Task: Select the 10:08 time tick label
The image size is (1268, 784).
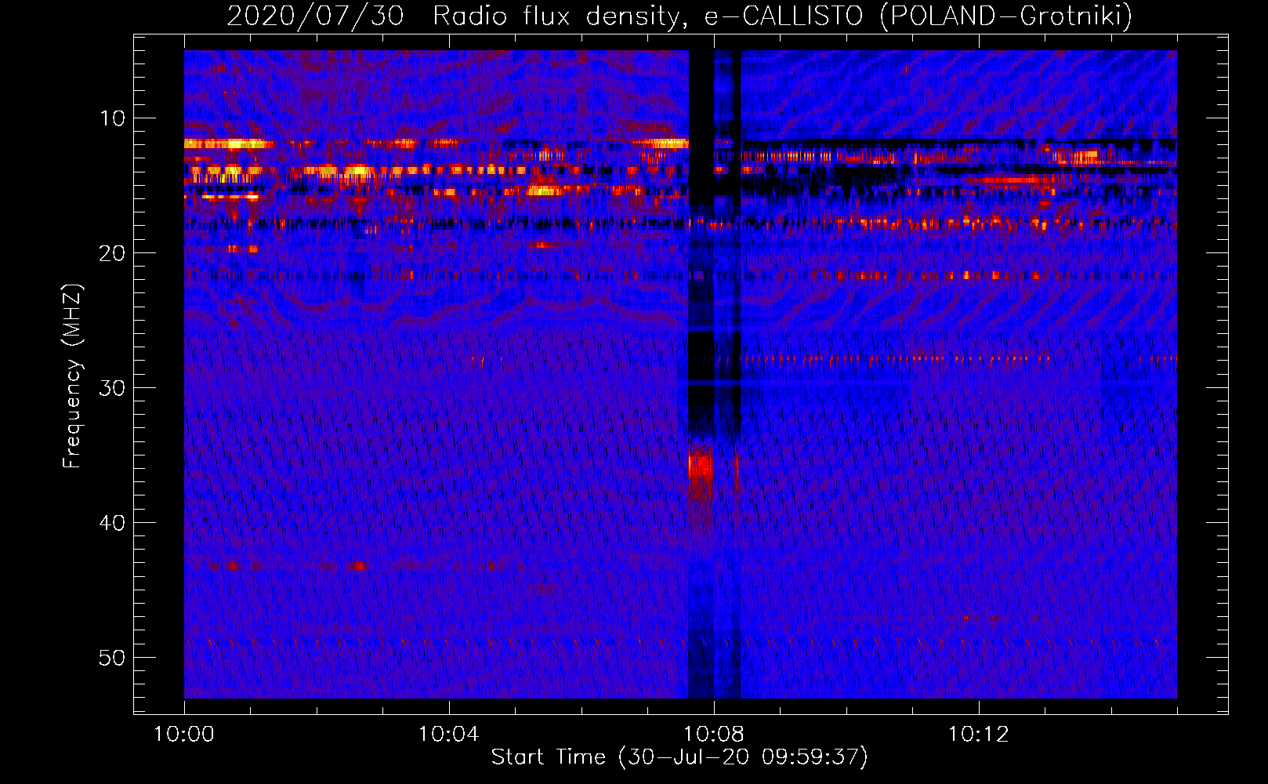Action: click(x=713, y=735)
